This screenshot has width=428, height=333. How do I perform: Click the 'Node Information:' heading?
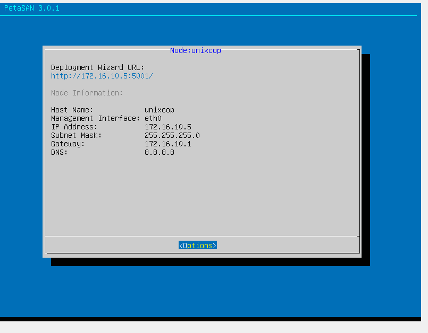coord(87,93)
